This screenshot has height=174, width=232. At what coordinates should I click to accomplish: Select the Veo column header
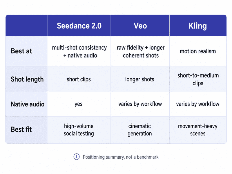click(x=140, y=26)
